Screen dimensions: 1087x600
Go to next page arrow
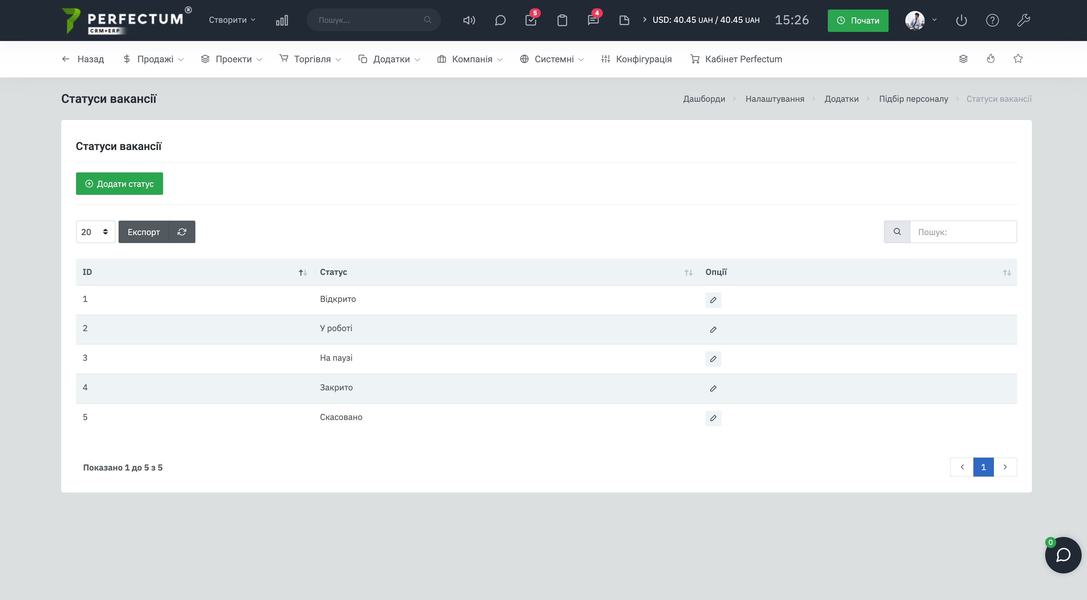[x=1005, y=467]
